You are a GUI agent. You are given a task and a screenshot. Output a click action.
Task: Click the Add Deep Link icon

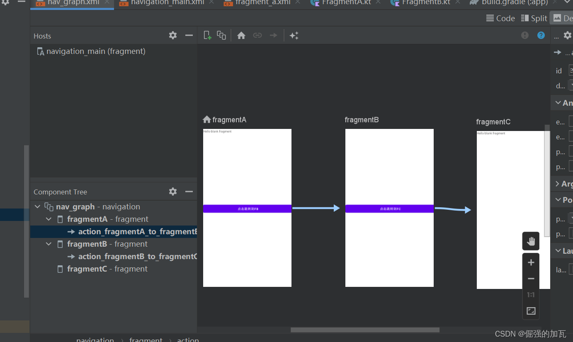click(x=257, y=36)
